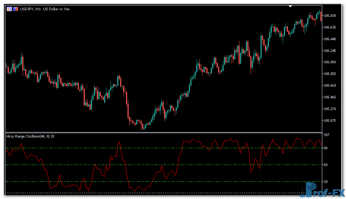This screenshot has width=346, height=199.
Task: Click the 107 value on oscillator scale
Action: click(x=326, y=135)
